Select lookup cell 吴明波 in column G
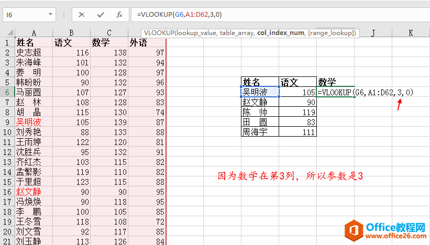The height and width of the screenshot is (245, 430). [260, 92]
